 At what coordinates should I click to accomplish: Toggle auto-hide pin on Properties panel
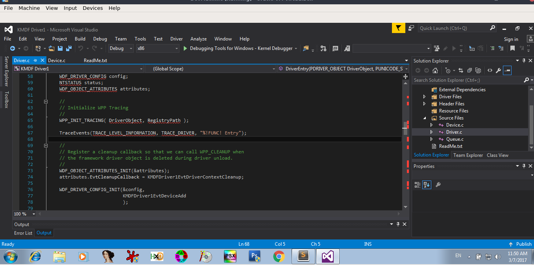pos(524,166)
